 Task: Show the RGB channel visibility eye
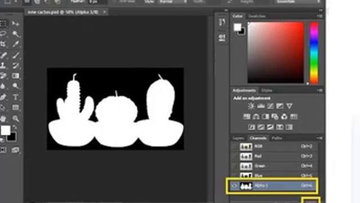click(235, 147)
